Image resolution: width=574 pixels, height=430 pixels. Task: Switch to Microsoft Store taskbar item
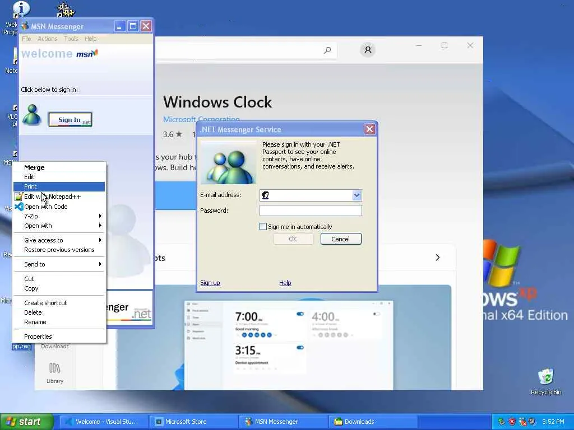193,422
